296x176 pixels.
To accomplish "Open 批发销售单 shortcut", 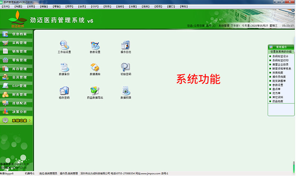I will (279, 81).
